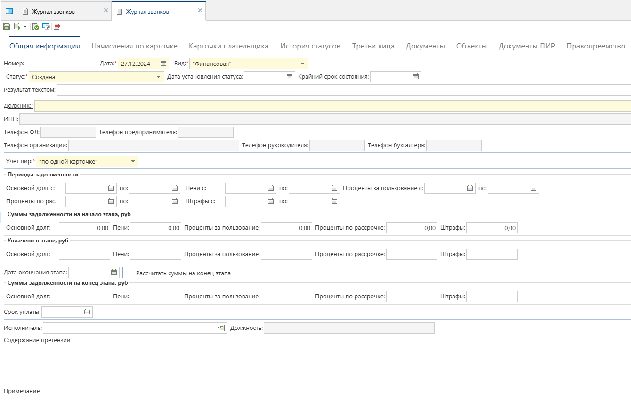Open calendar of Штрафы с field

(271, 201)
